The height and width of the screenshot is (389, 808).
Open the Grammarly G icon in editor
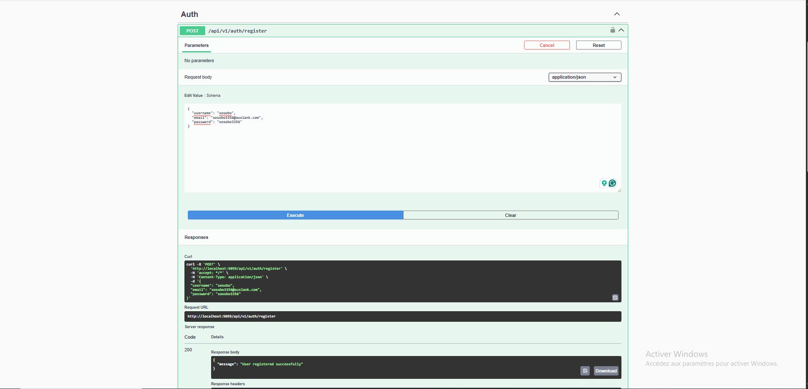612,183
